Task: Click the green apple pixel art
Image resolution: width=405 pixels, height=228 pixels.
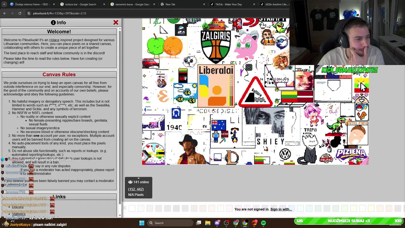Action: [x=155, y=45]
